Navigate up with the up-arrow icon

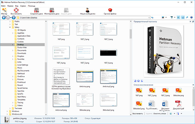click(14, 18)
